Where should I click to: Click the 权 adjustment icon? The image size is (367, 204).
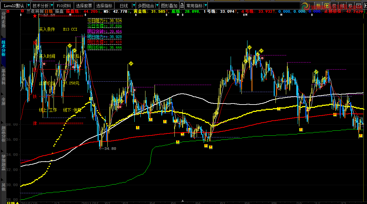pos(334,6)
